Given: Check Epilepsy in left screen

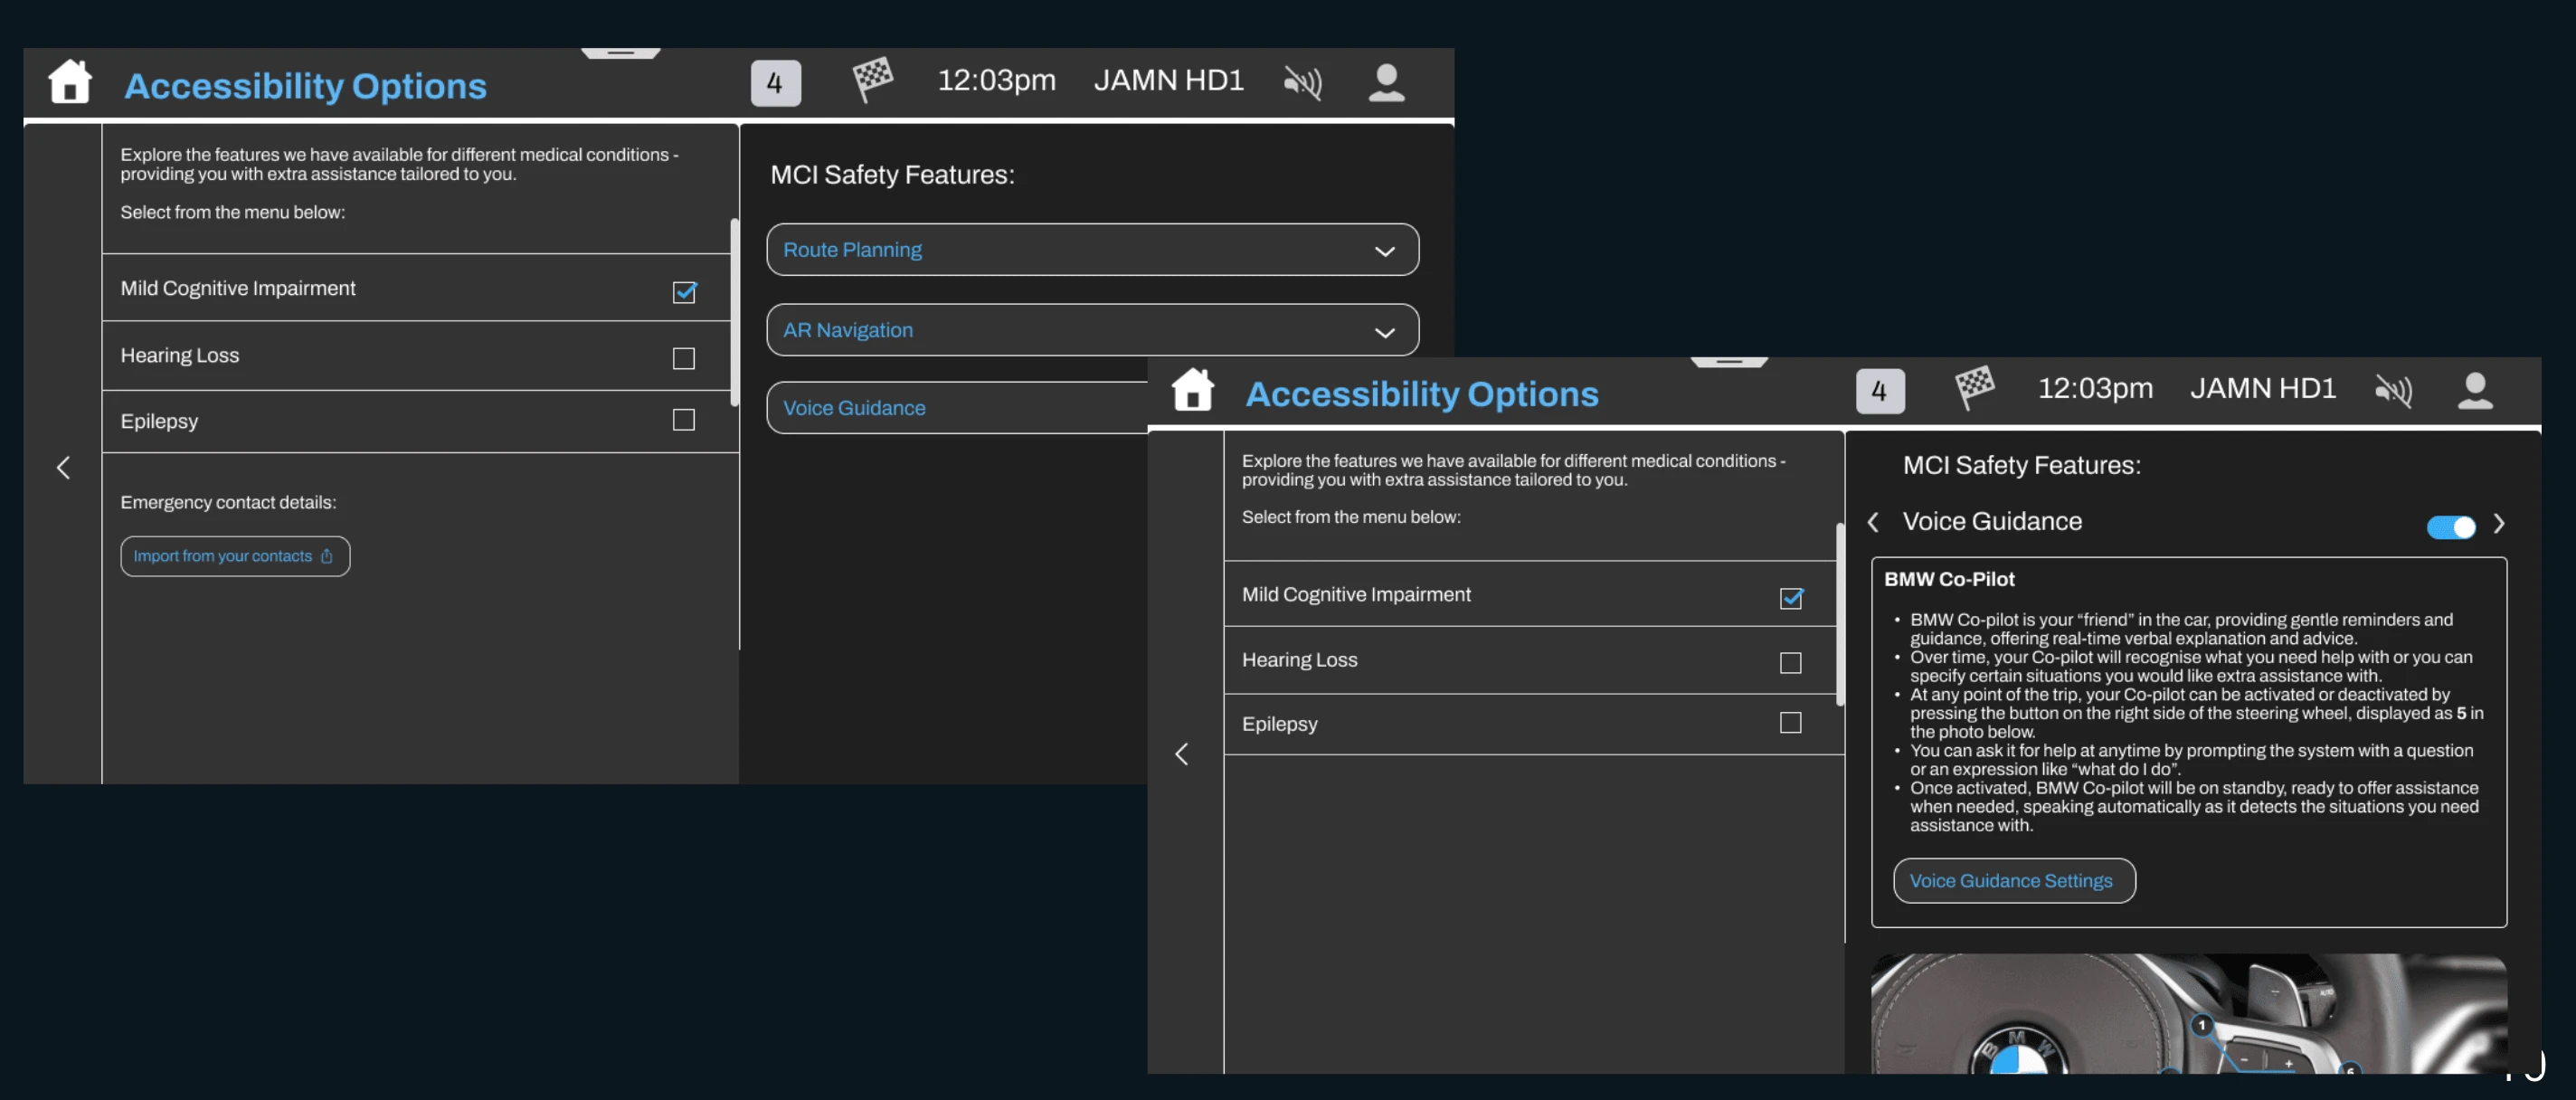Looking at the screenshot, I should (x=683, y=420).
